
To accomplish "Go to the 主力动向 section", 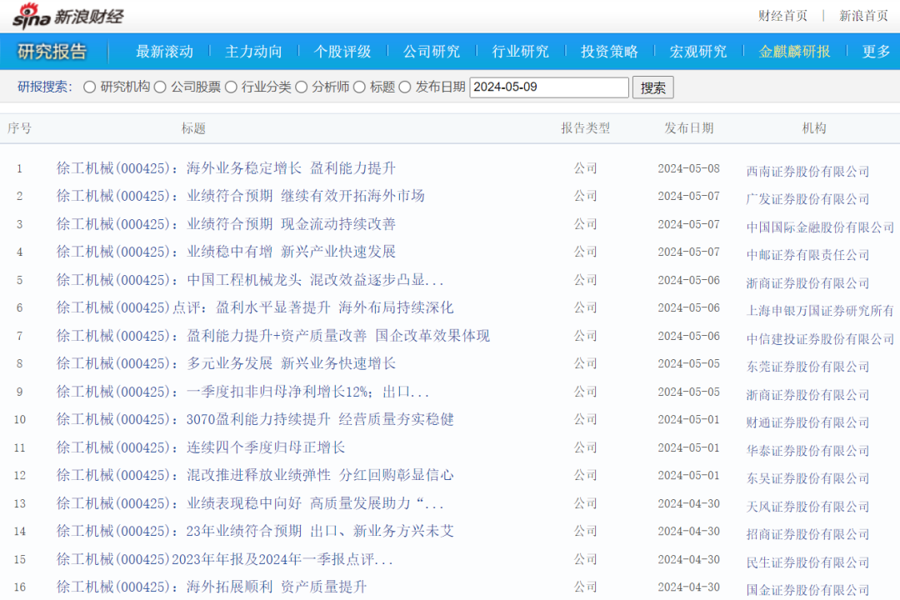I will click(x=253, y=52).
